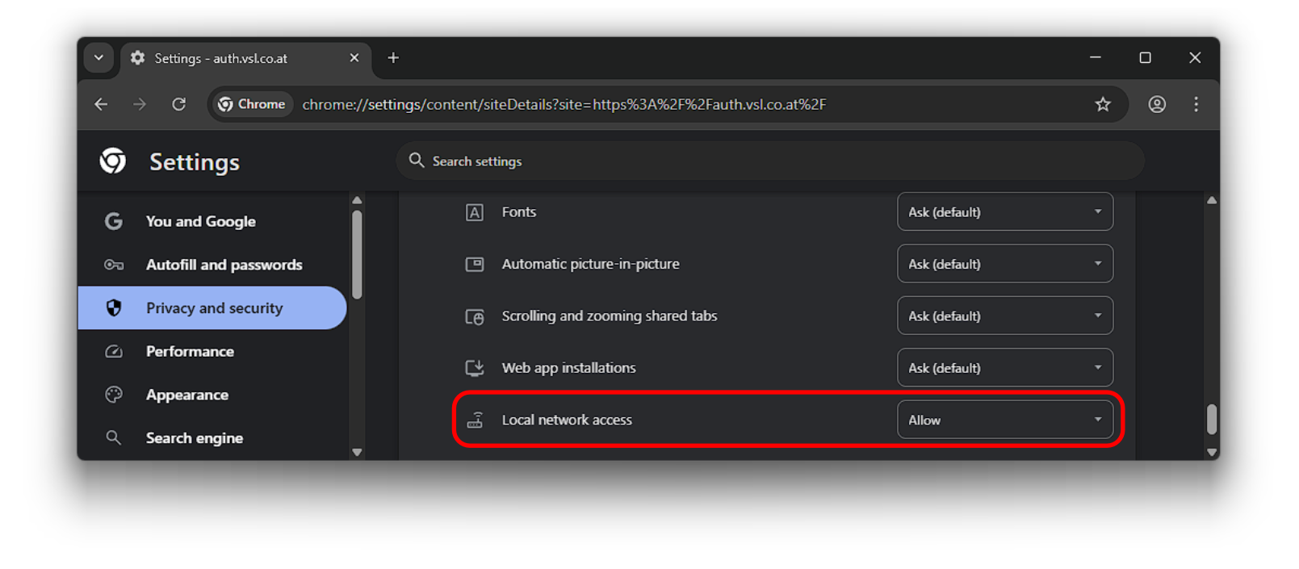1299x569 pixels.
Task: Open Web app installations dropdown
Action: point(1004,368)
